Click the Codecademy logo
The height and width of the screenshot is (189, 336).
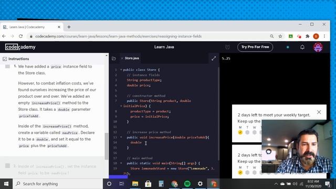(x=20, y=47)
